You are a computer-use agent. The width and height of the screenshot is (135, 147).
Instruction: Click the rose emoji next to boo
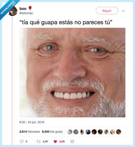click(30, 8)
